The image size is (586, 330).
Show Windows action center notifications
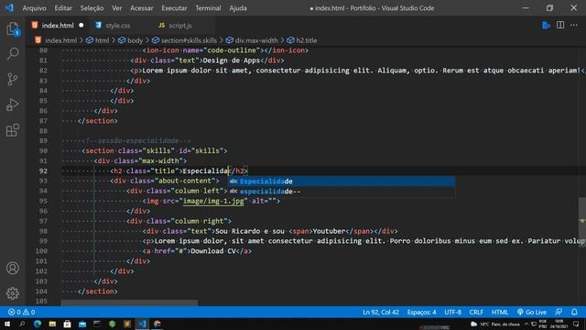click(576, 324)
